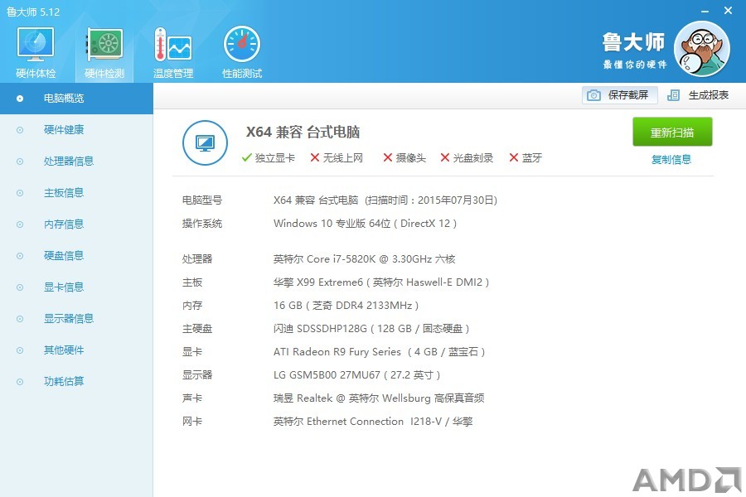This screenshot has width=746, height=497.
Task: Click the 摄像头 status indicator
Action: point(404,158)
